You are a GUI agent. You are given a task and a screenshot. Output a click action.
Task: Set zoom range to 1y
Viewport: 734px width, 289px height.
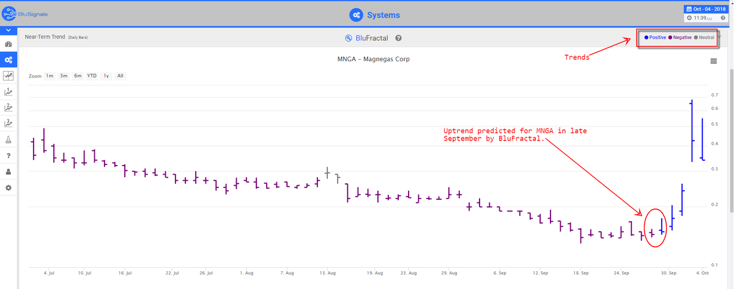[106, 76]
